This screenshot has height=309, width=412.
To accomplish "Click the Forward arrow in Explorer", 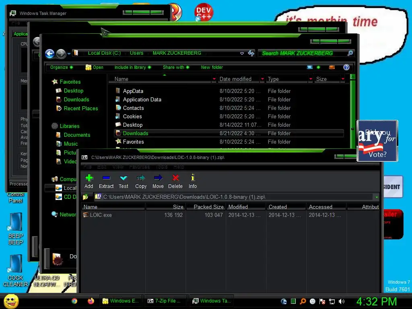I will (61, 54).
